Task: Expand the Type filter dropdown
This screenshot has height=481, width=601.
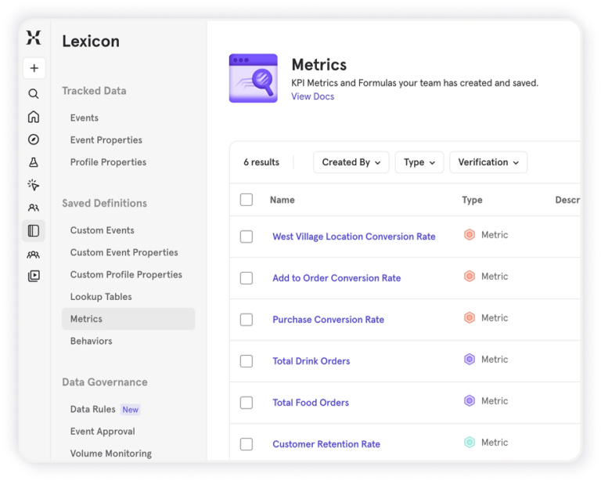Action: point(419,162)
